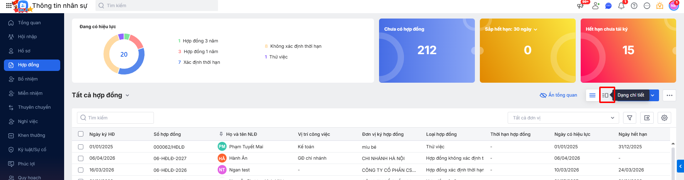684x180 pixels.
Task: Check the select-all header checkbox
Action: (x=81, y=134)
